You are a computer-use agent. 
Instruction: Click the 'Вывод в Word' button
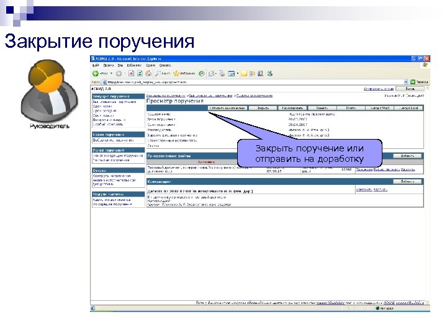coord(380,108)
